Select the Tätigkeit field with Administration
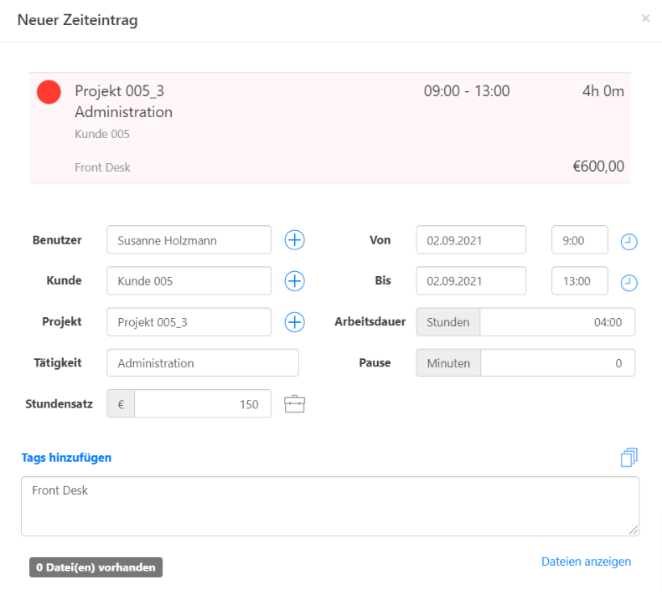Viewport: 662px width, 605px height. click(203, 363)
